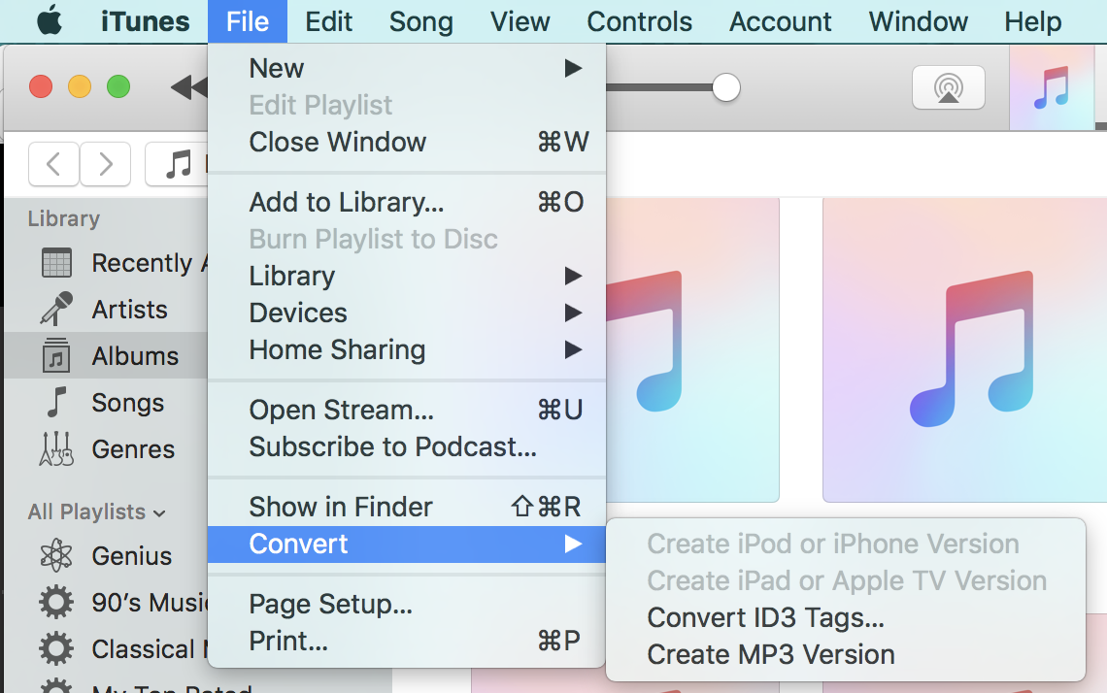Click the Songs note icon
This screenshot has height=693, width=1107.
point(56,402)
